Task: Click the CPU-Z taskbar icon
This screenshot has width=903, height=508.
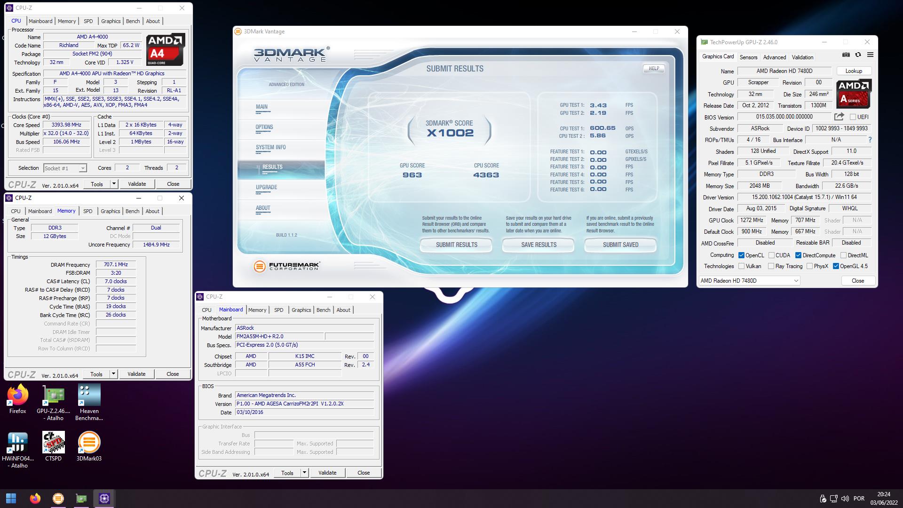Action: pos(104,499)
